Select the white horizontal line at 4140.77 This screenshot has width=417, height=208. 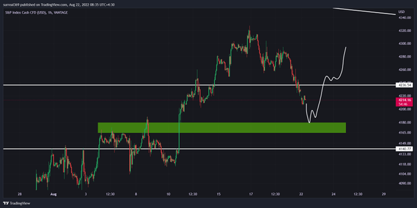[x=244, y=149]
